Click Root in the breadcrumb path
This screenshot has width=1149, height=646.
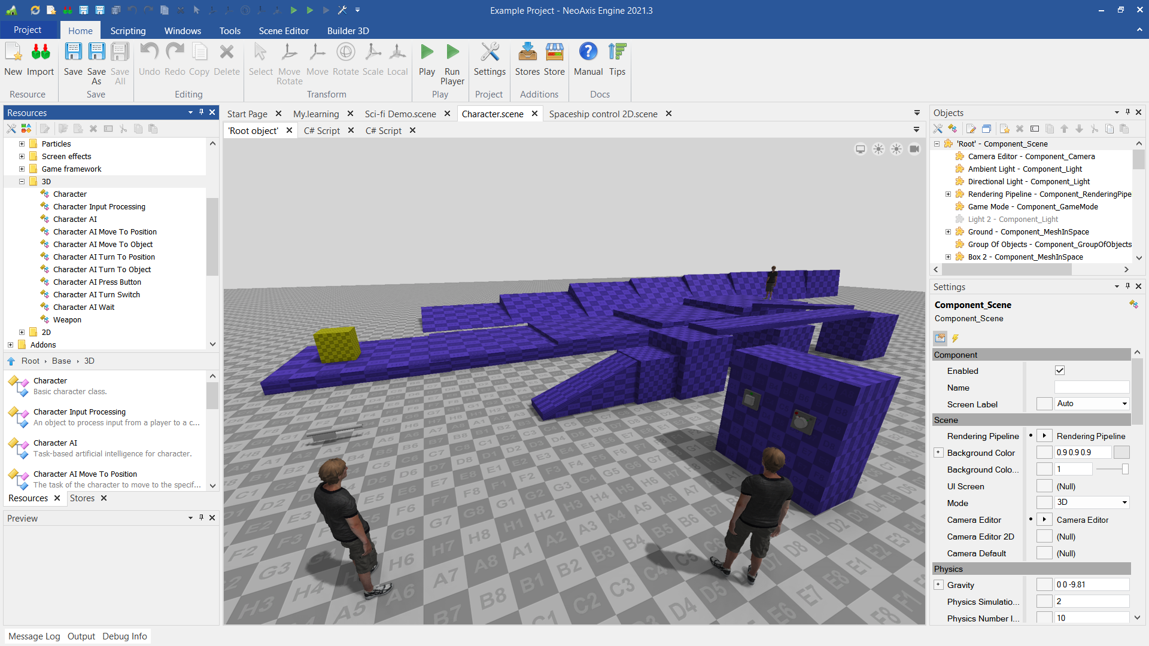[31, 361]
